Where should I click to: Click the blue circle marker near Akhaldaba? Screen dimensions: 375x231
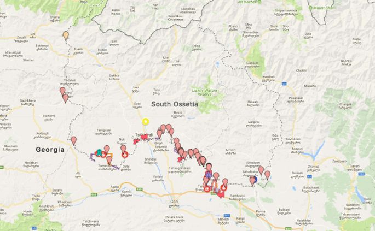[x=255, y=179]
